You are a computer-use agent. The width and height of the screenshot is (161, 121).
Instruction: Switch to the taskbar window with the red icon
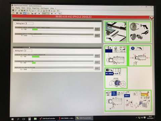point(66,118)
